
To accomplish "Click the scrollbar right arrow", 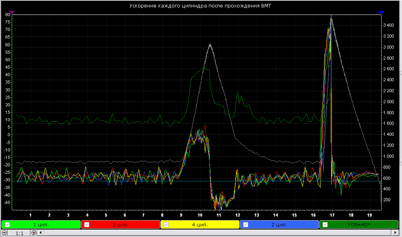I will click(x=395, y=233).
